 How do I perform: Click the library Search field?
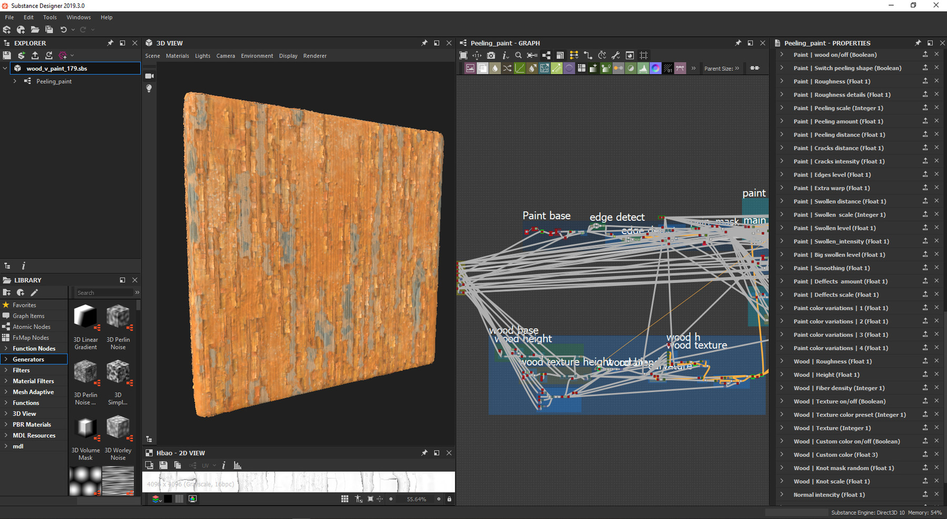[x=104, y=293]
